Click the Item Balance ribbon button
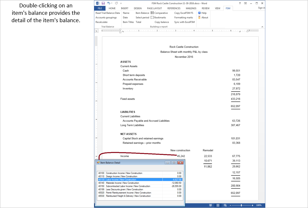The image size is (308, 208). (142, 13)
